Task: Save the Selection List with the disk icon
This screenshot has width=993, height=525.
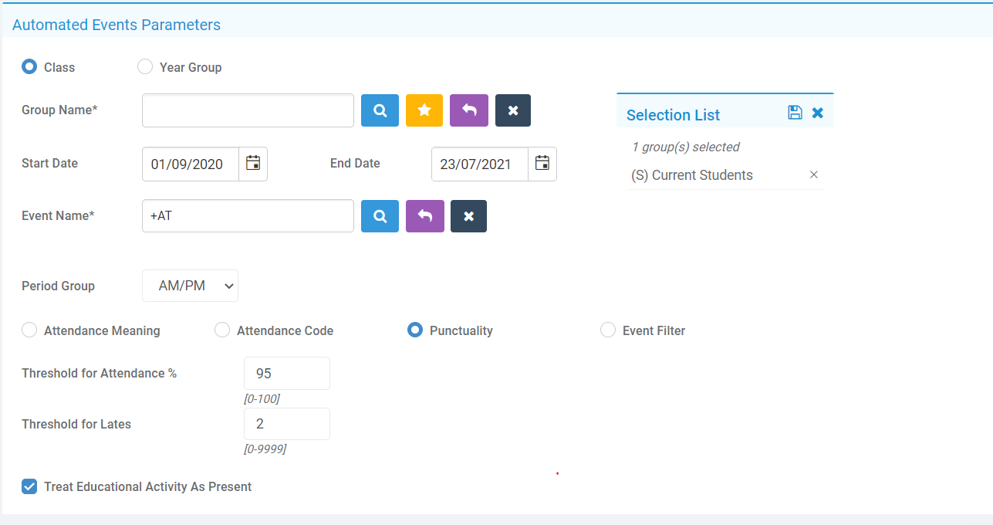Action: tap(795, 113)
